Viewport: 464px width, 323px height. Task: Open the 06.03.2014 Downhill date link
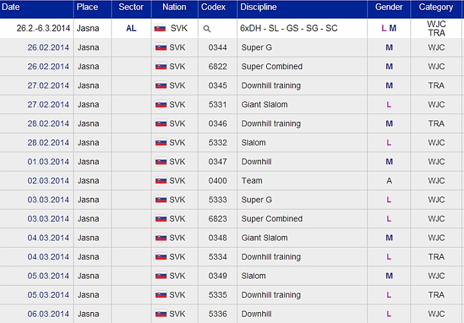(48, 314)
